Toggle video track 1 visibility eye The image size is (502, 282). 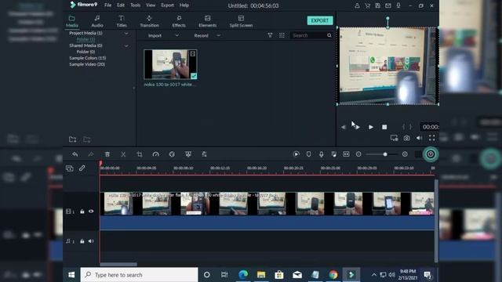[x=91, y=211]
